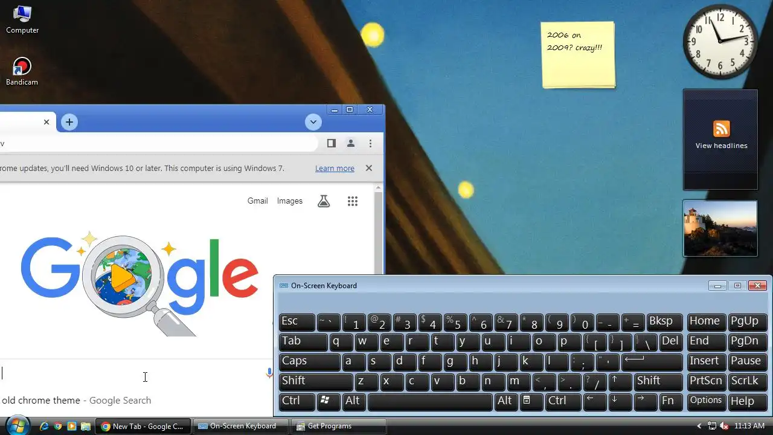Open Chrome tab search dropdown
This screenshot has height=435, width=773.
pos(313,122)
